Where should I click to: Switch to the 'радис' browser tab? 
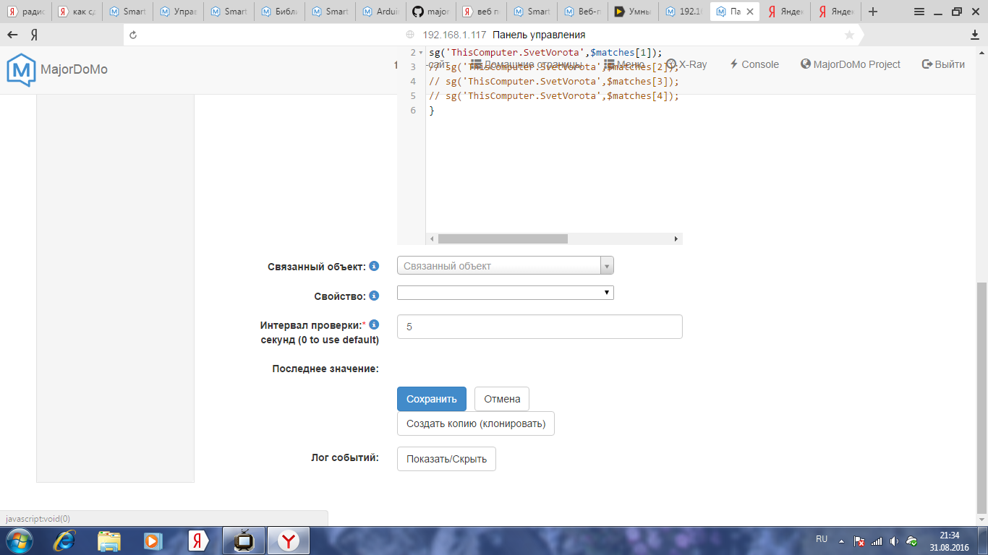(x=25, y=12)
